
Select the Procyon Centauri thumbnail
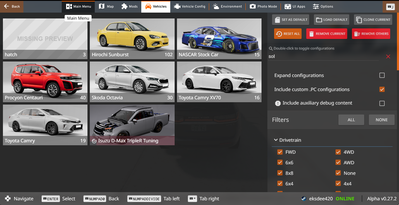pos(45,82)
